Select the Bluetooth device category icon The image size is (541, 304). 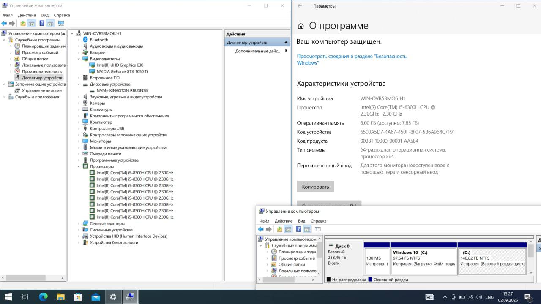(x=85, y=40)
